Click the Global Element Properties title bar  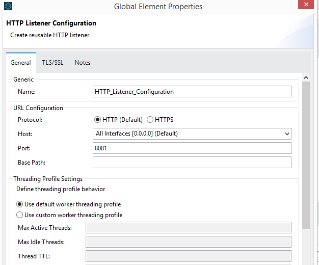[158, 7]
